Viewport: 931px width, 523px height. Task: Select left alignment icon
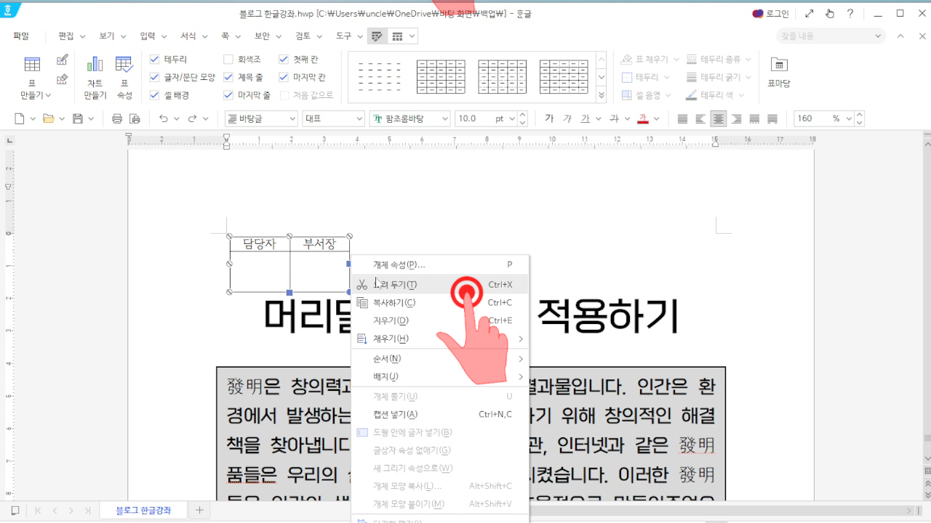point(700,118)
